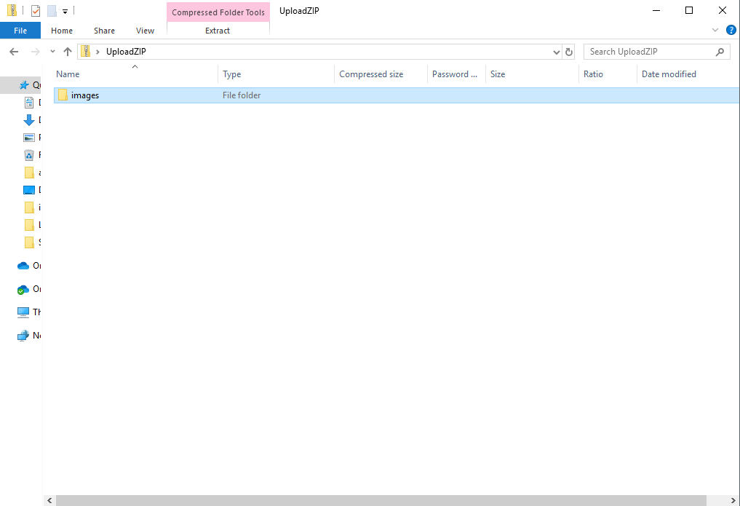Click the Forward navigation arrow

tap(36, 52)
